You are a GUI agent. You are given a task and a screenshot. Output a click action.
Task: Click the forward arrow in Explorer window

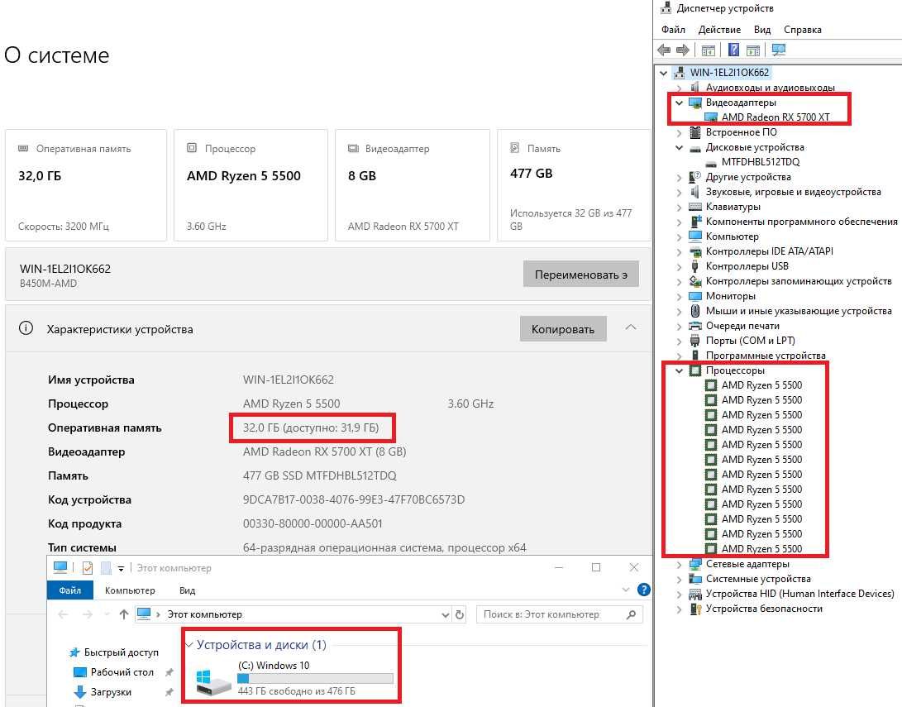88,614
